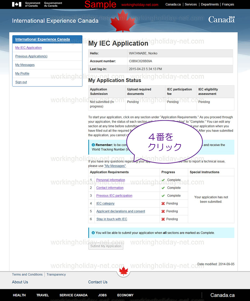Click the info icon in submit notice
The width and height of the screenshot is (250, 301).
(x=93, y=233)
